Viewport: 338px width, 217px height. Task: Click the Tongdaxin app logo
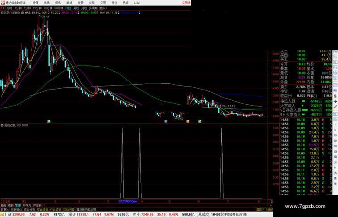click(x=2, y=3)
